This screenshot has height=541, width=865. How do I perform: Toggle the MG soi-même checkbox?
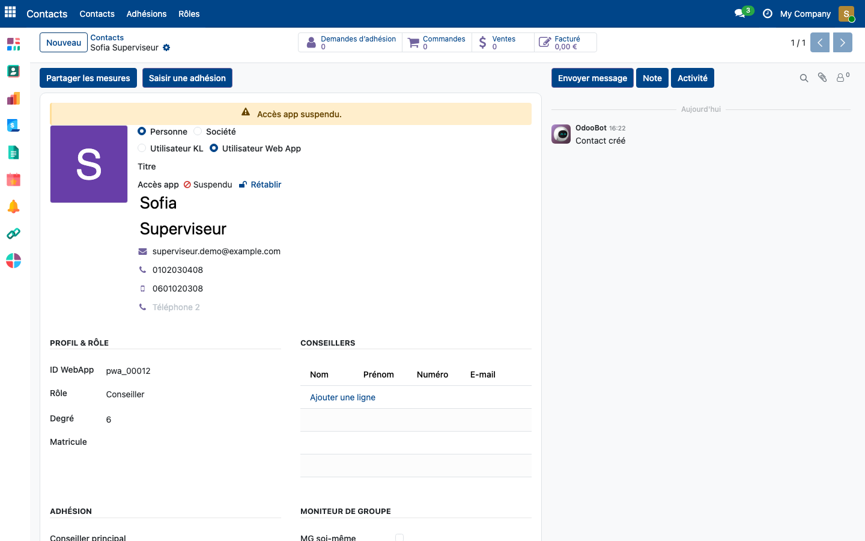pos(399,537)
